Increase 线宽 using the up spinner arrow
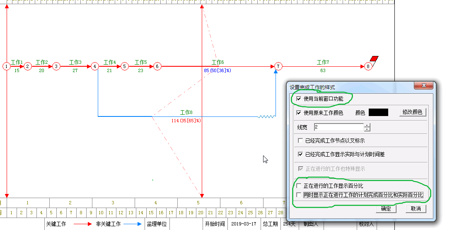 pyautogui.click(x=367, y=125)
